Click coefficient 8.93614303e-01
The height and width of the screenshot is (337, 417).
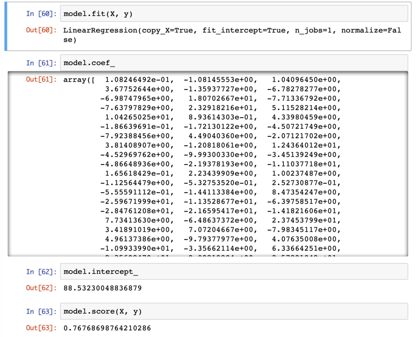[221, 117]
